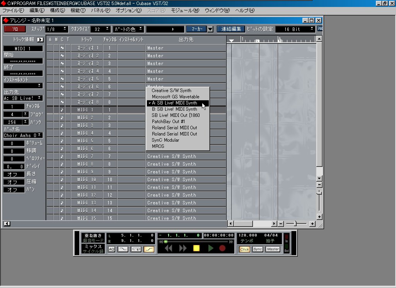The width and height of the screenshot is (396, 288).
Task: Open the スナップ 1/8 snap dropdown
Action: click(x=56, y=29)
